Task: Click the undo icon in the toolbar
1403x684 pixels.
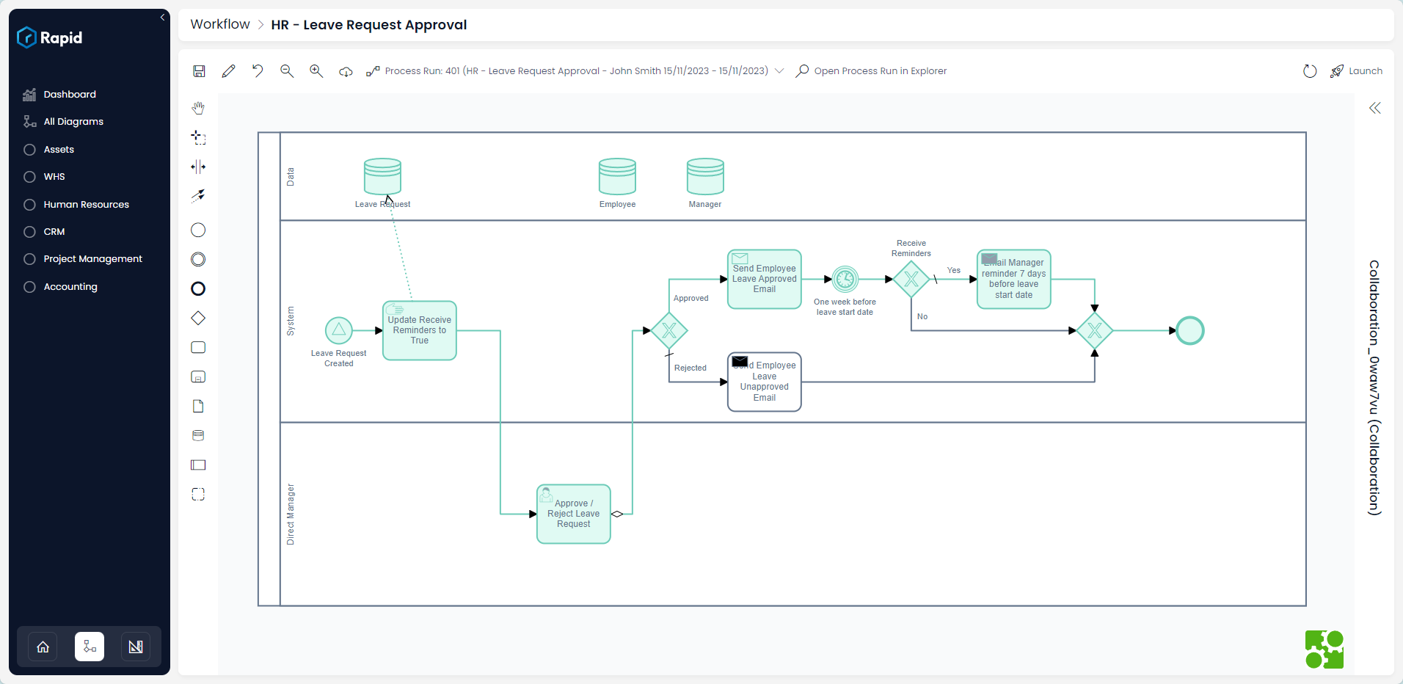Action: coord(257,70)
